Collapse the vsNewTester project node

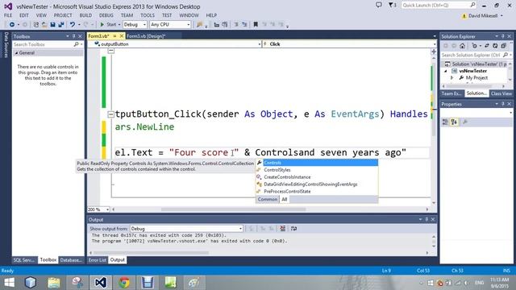446,71
